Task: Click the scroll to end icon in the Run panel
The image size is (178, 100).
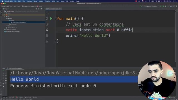Action: [x=6, y=78]
